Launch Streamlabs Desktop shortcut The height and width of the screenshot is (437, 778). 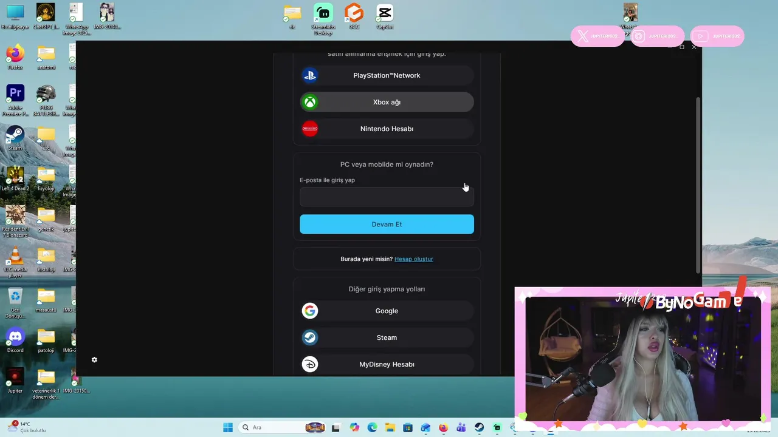[323, 19]
